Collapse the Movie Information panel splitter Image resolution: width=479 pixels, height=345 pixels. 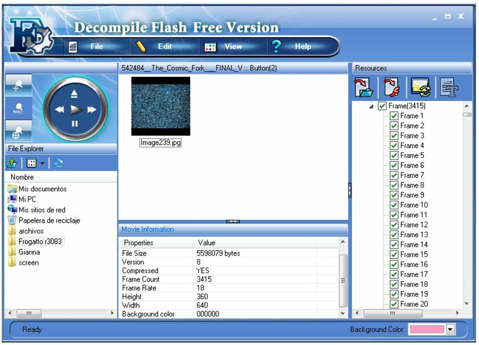(x=233, y=221)
